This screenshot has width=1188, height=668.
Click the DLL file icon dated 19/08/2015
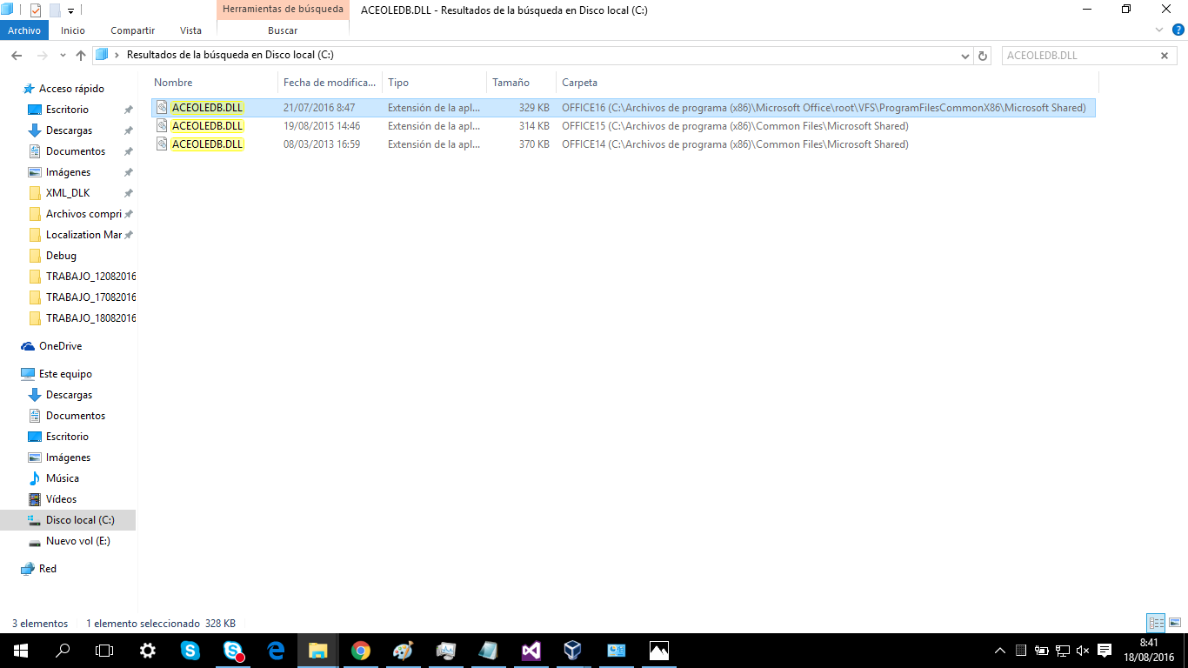pyautogui.click(x=162, y=126)
